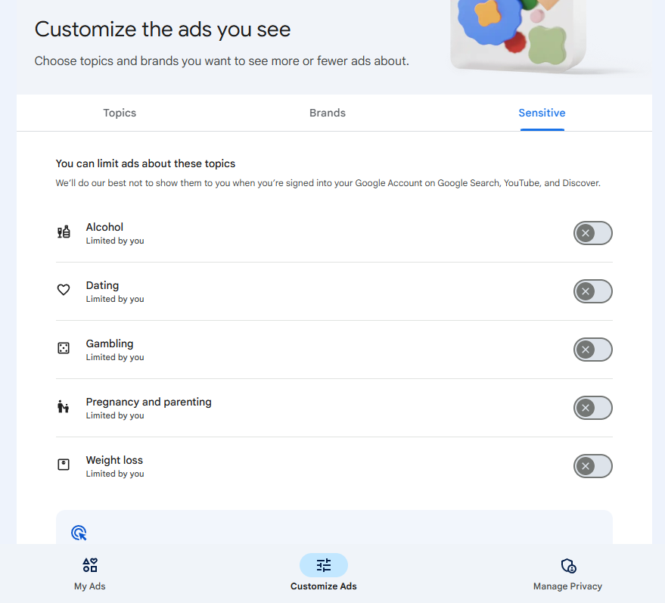The height and width of the screenshot is (603, 665).
Task: Click the Gambling dice icon
Action: (x=64, y=348)
